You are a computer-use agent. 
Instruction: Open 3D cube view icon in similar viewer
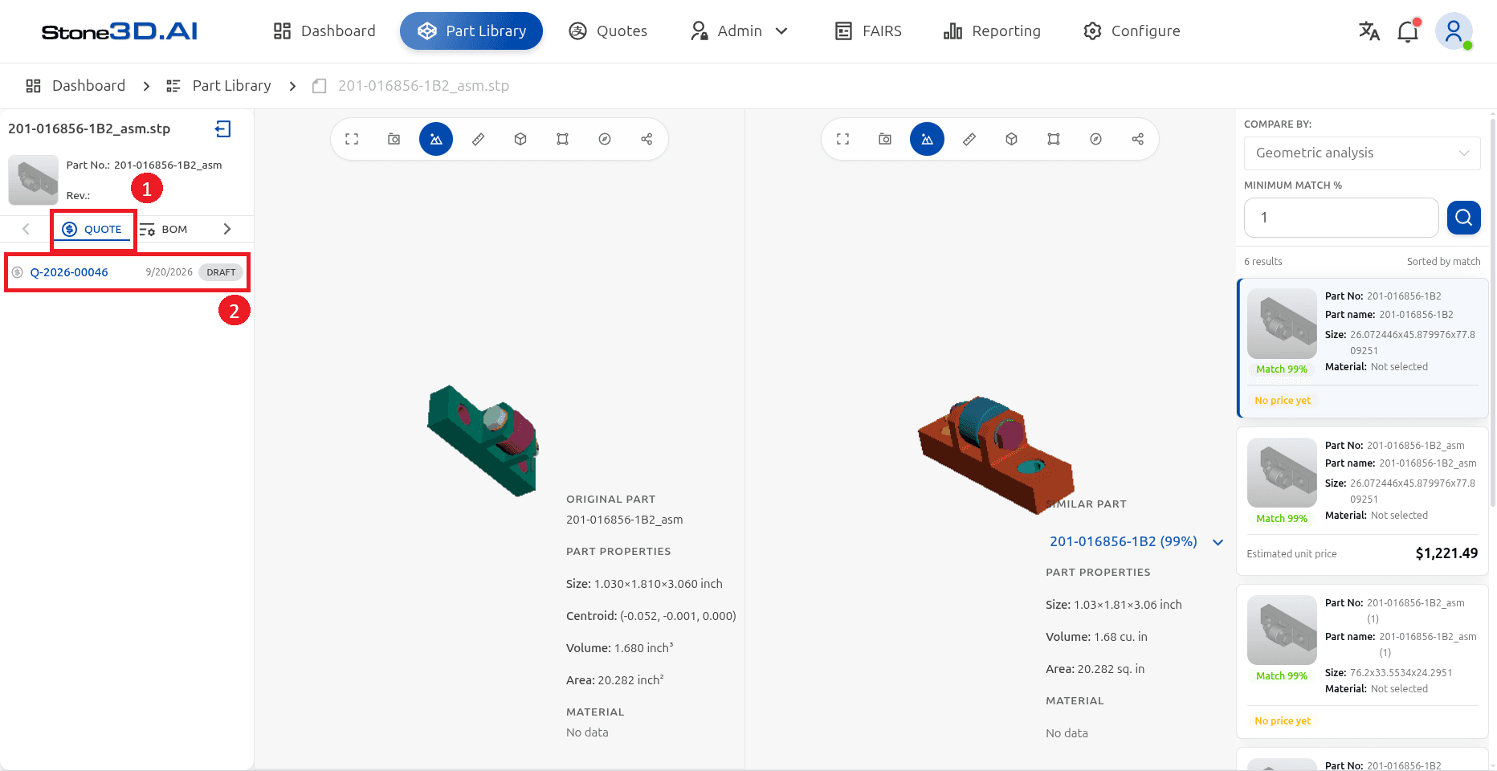pyautogui.click(x=1011, y=139)
